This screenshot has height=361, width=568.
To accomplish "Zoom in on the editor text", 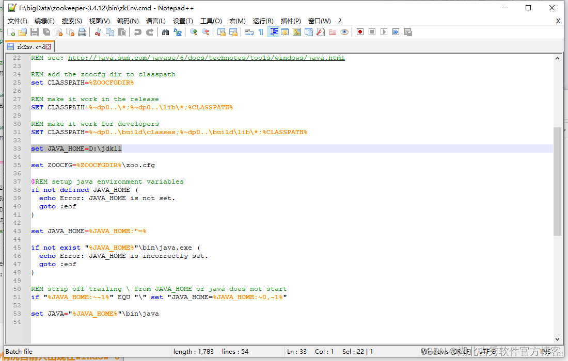I will click(x=193, y=32).
